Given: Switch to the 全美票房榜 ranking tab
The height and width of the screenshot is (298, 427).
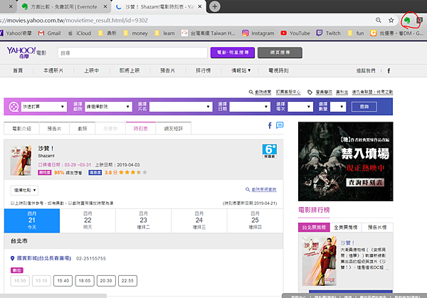Looking at the screenshot, I should tap(346, 228).
